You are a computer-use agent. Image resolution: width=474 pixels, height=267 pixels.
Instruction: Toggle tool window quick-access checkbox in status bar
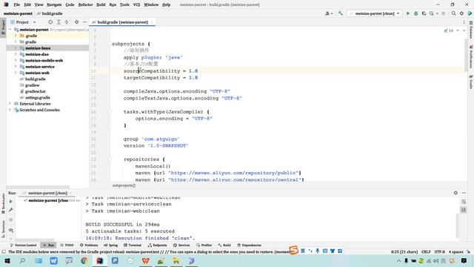[x=4, y=252]
